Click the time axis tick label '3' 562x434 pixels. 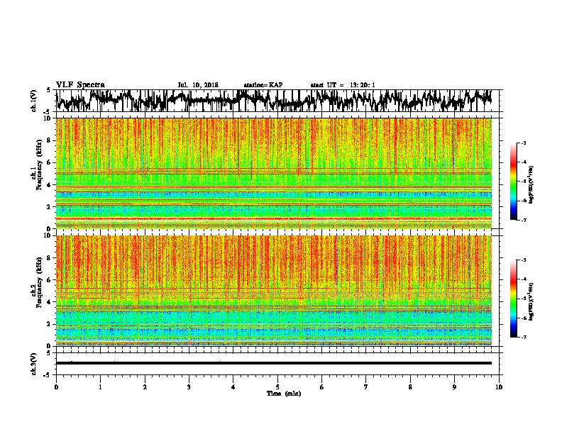pos(189,387)
